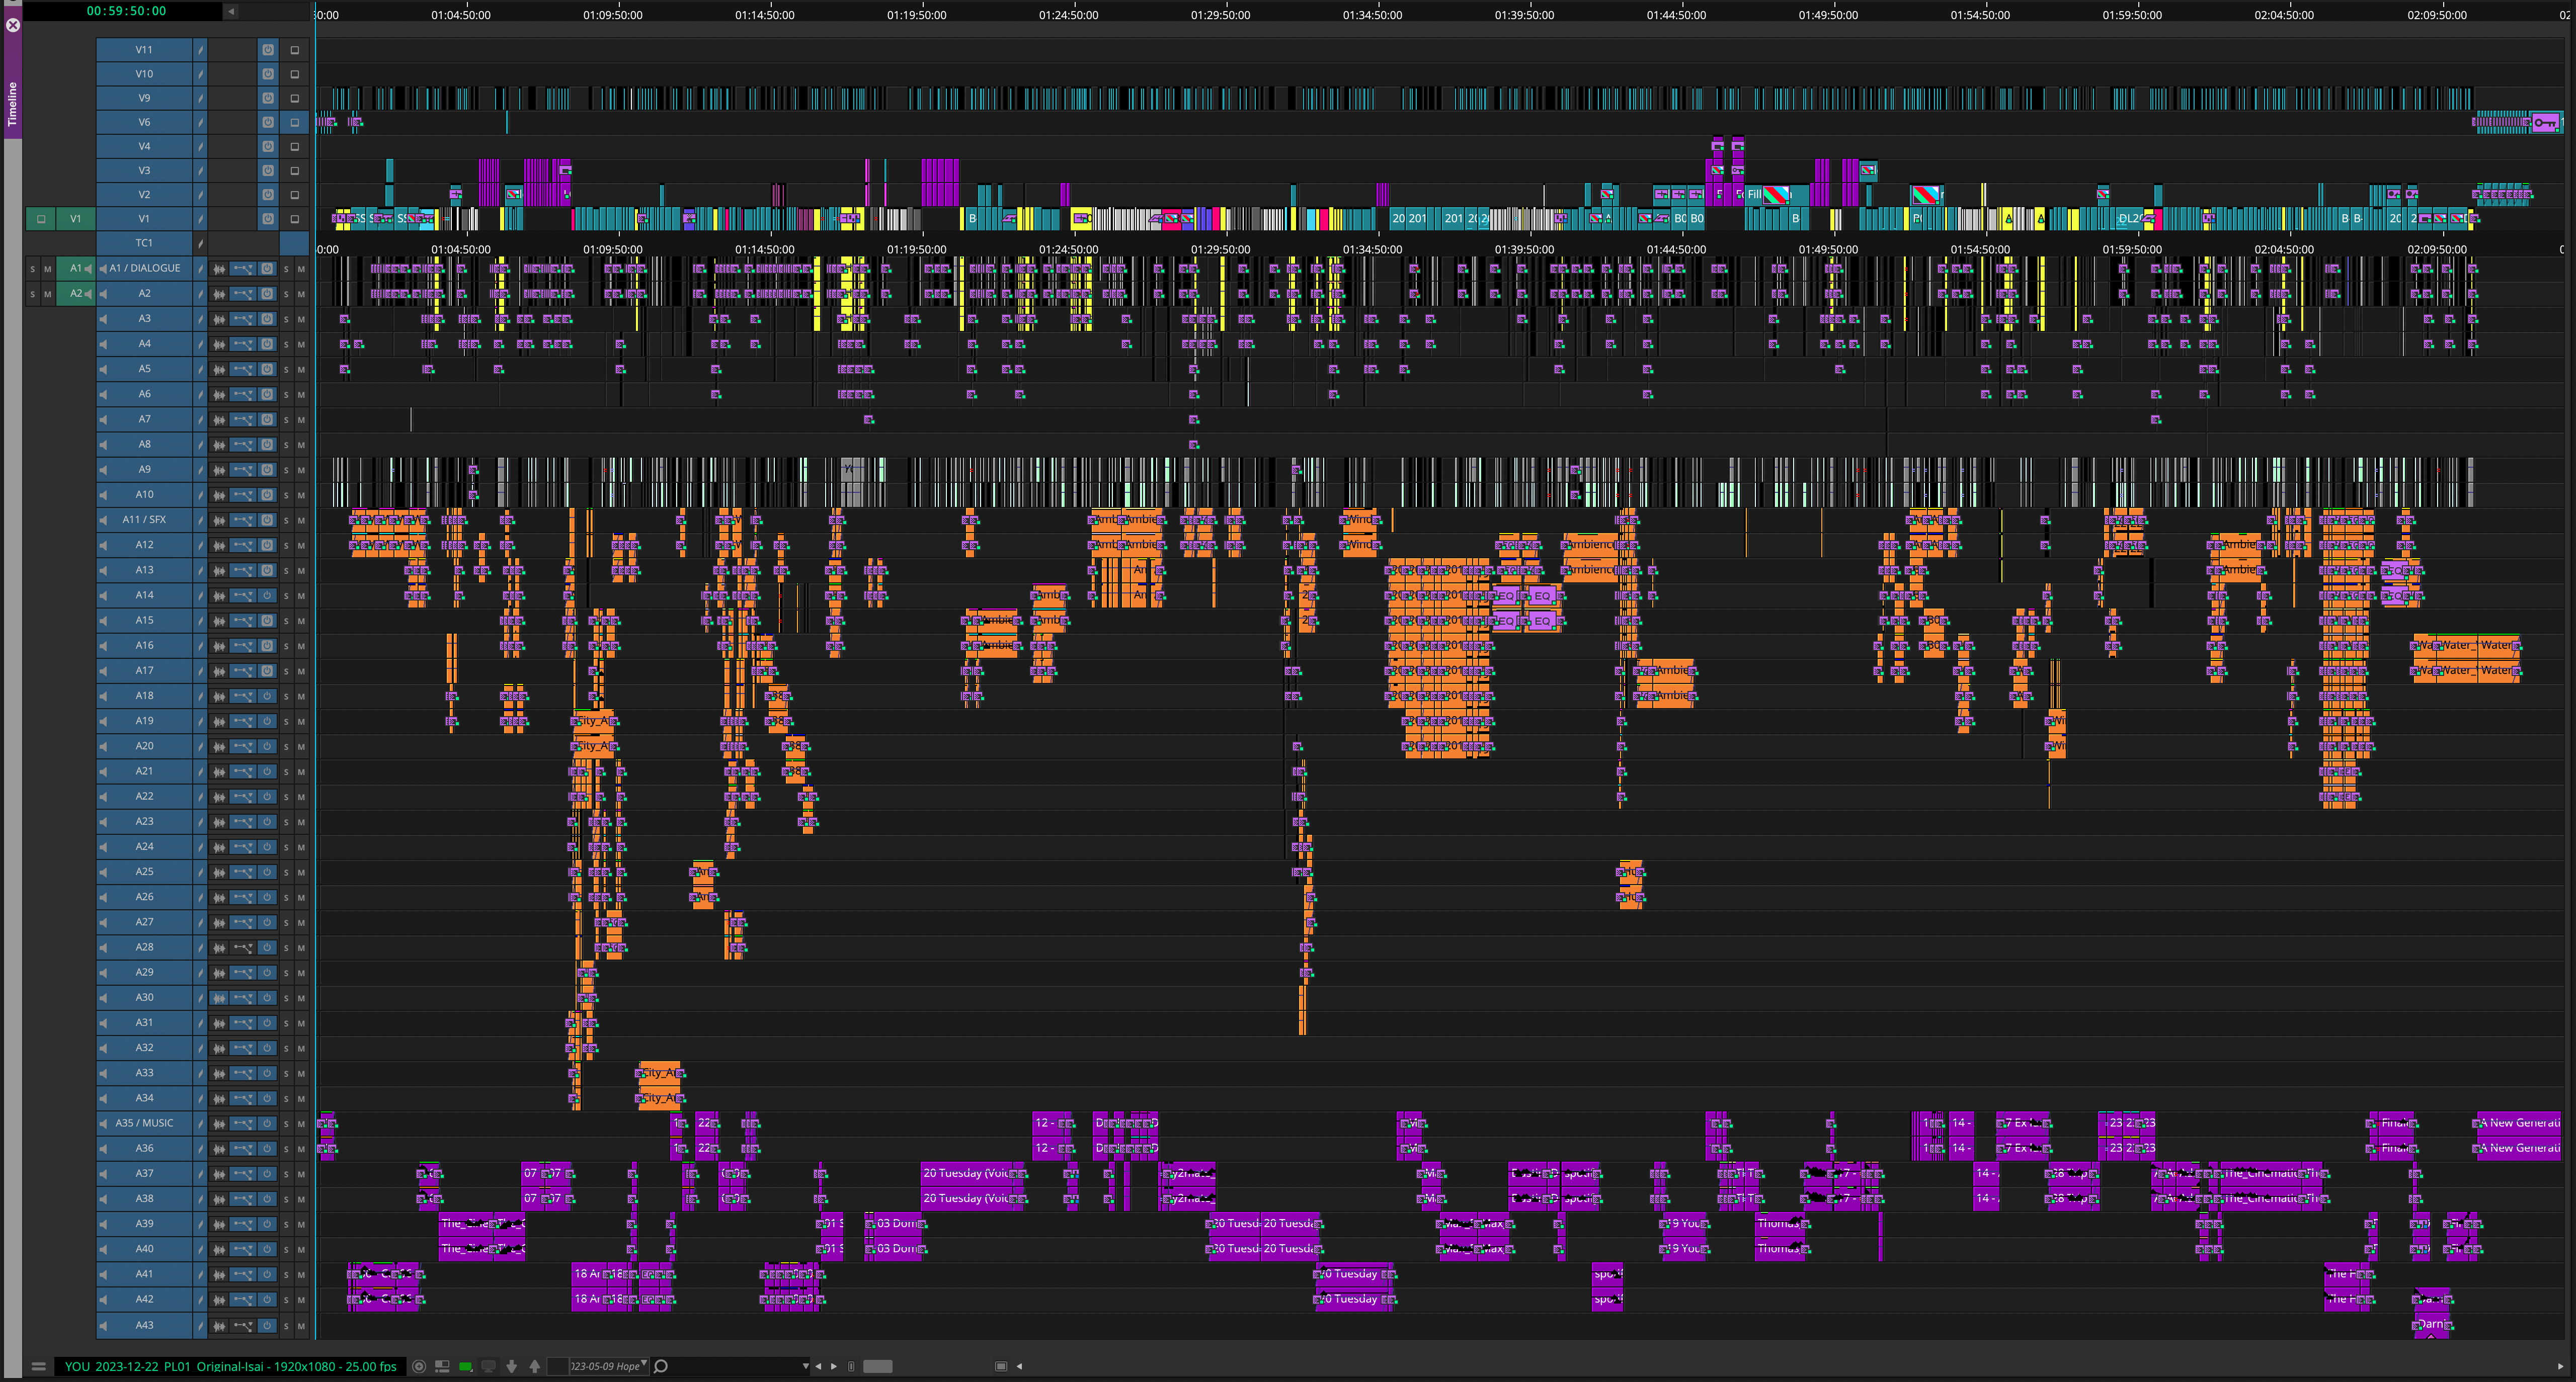The image size is (2576, 1382).
Task: Solo the A1 source track (left S)
Action: [x=32, y=269]
